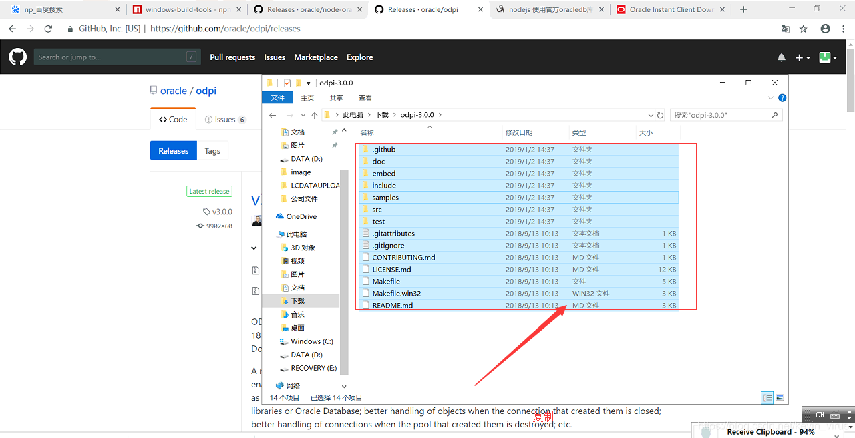Go up one folder level in Explorer

point(315,115)
